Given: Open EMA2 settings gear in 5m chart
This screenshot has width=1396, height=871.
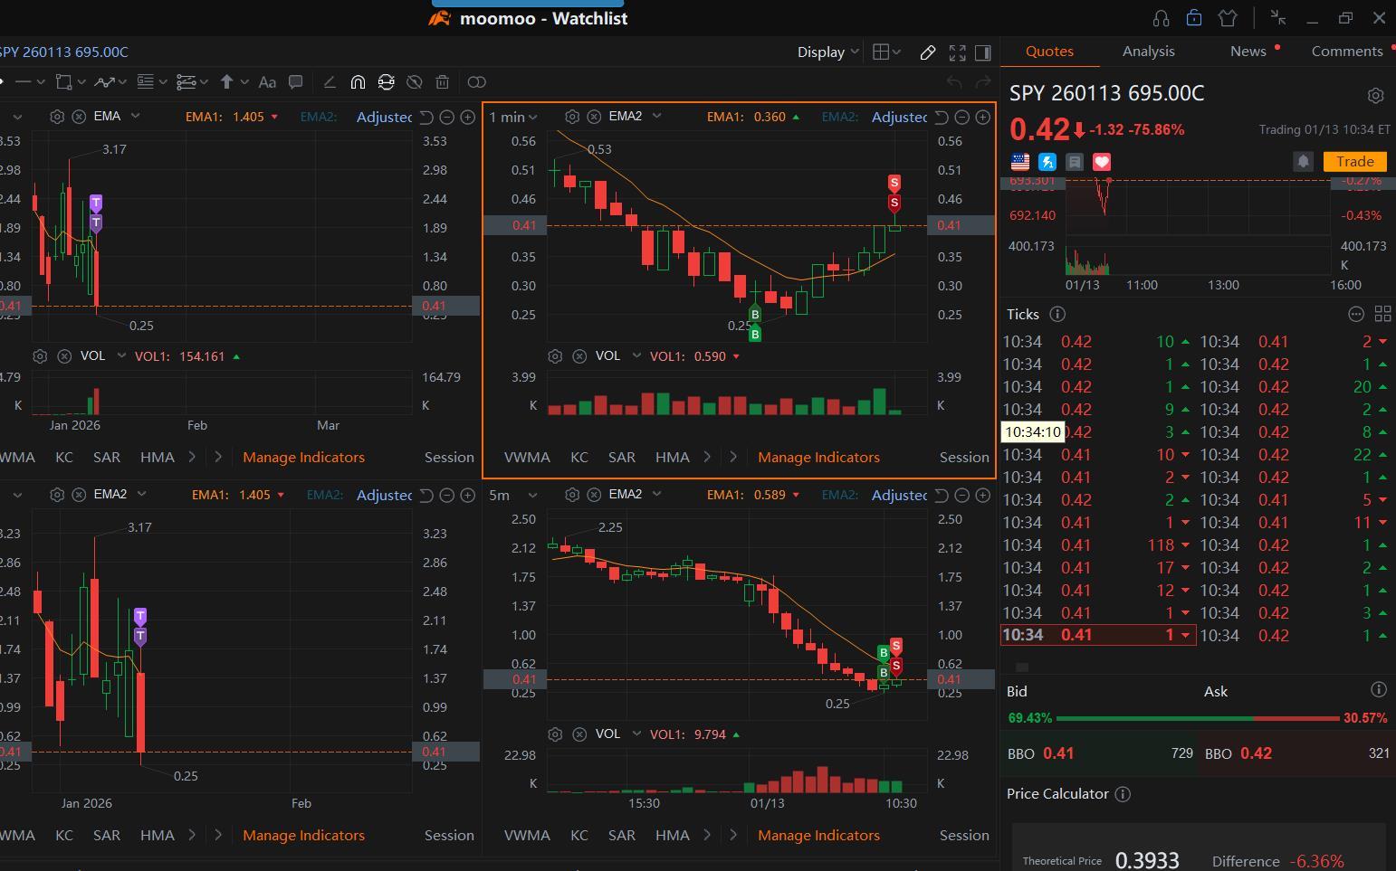Looking at the screenshot, I should tap(572, 495).
